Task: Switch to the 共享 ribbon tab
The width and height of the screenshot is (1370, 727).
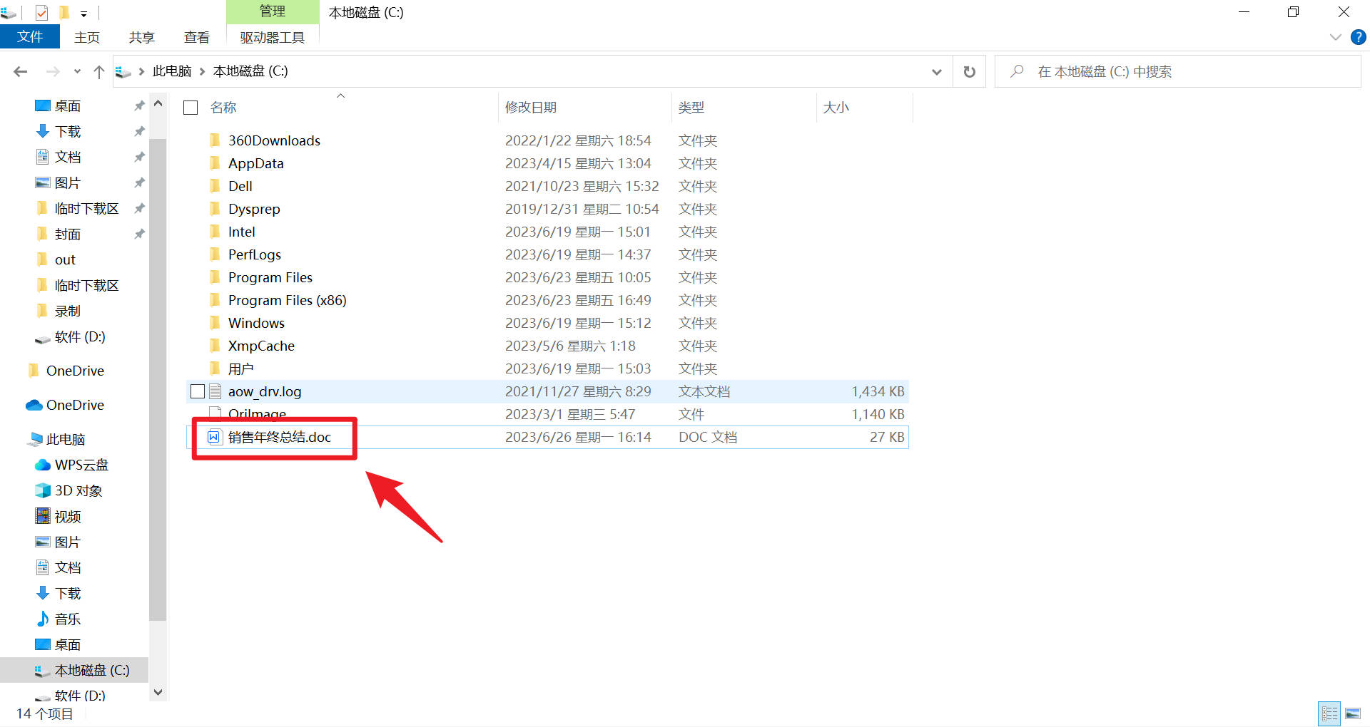Action: [141, 37]
